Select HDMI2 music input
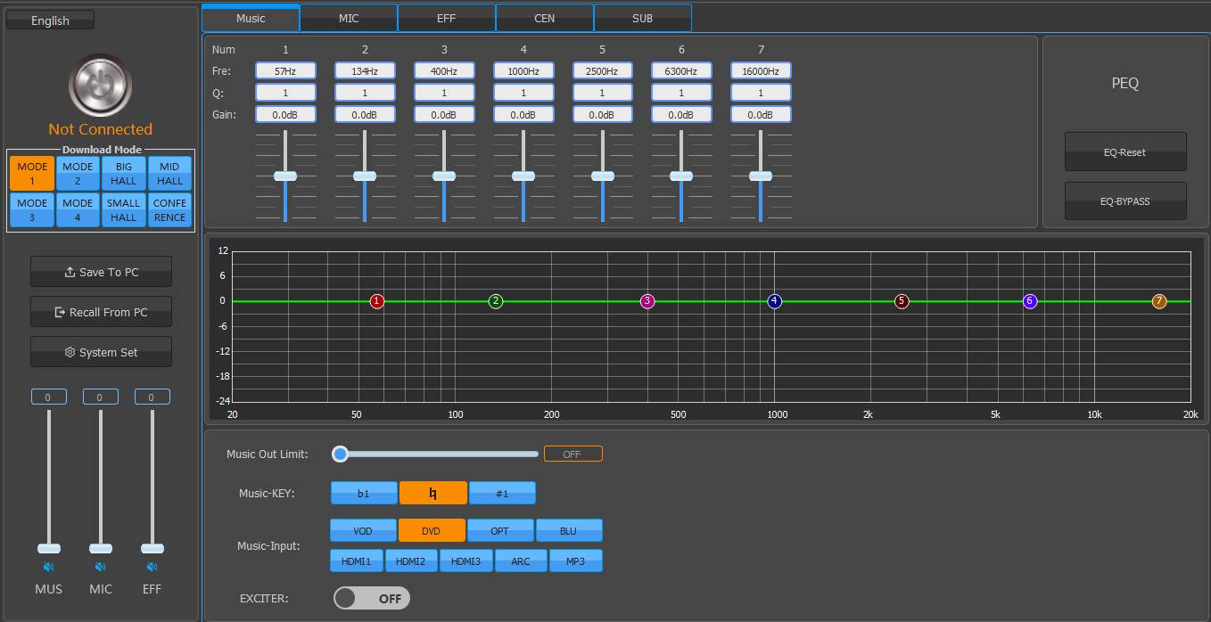The height and width of the screenshot is (622, 1211). pyautogui.click(x=411, y=561)
